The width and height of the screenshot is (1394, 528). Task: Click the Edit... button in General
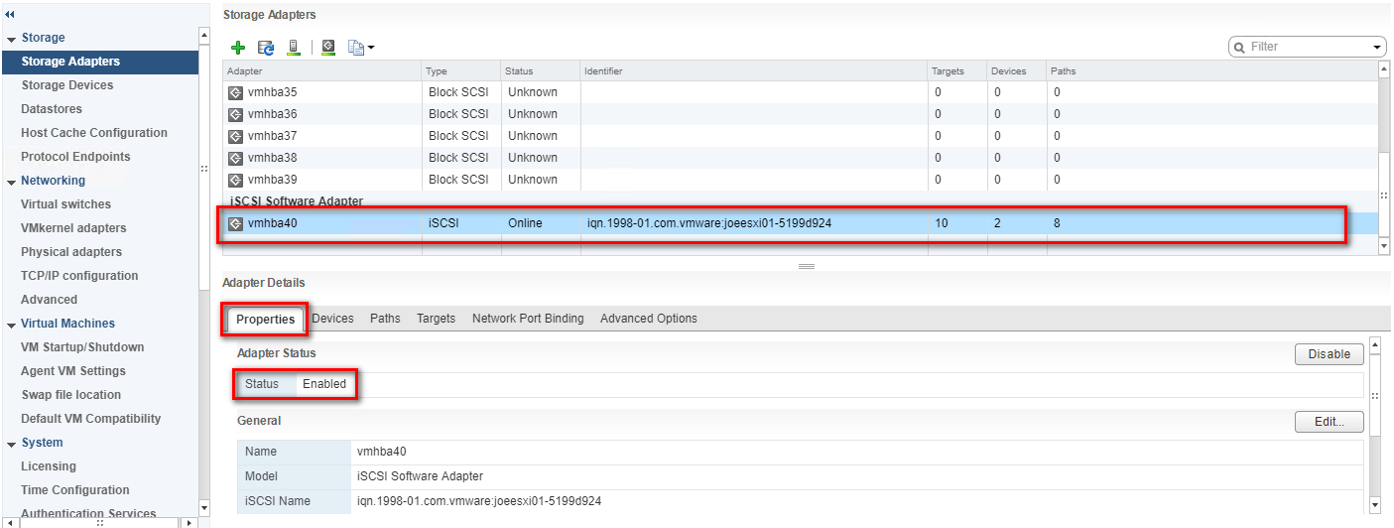[x=1329, y=422]
